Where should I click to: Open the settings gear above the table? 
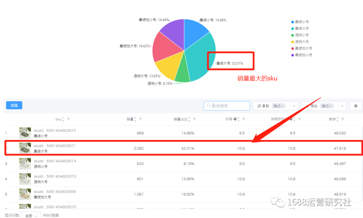pyautogui.click(x=355, y=106)
